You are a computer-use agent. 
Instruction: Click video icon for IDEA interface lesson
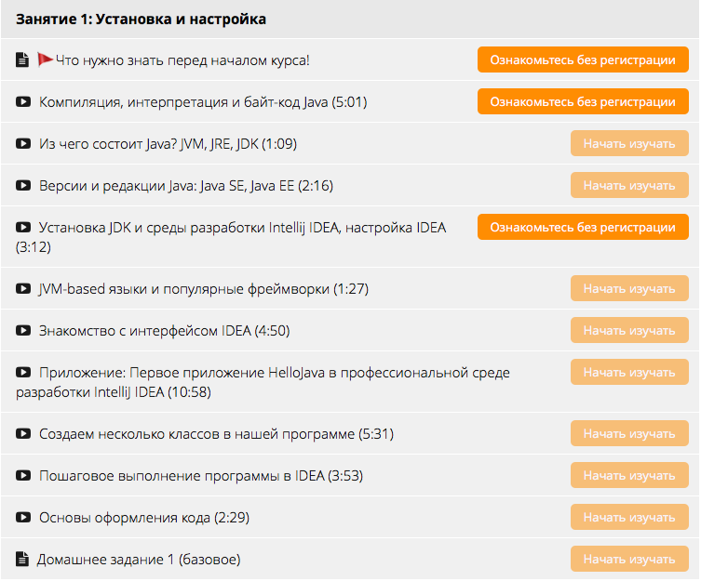pyautogui.click(x=23, y=330)
